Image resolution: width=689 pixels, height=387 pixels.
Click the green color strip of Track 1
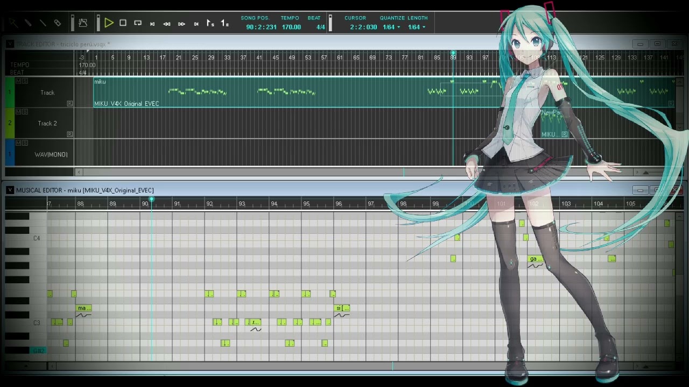[10, 92]
